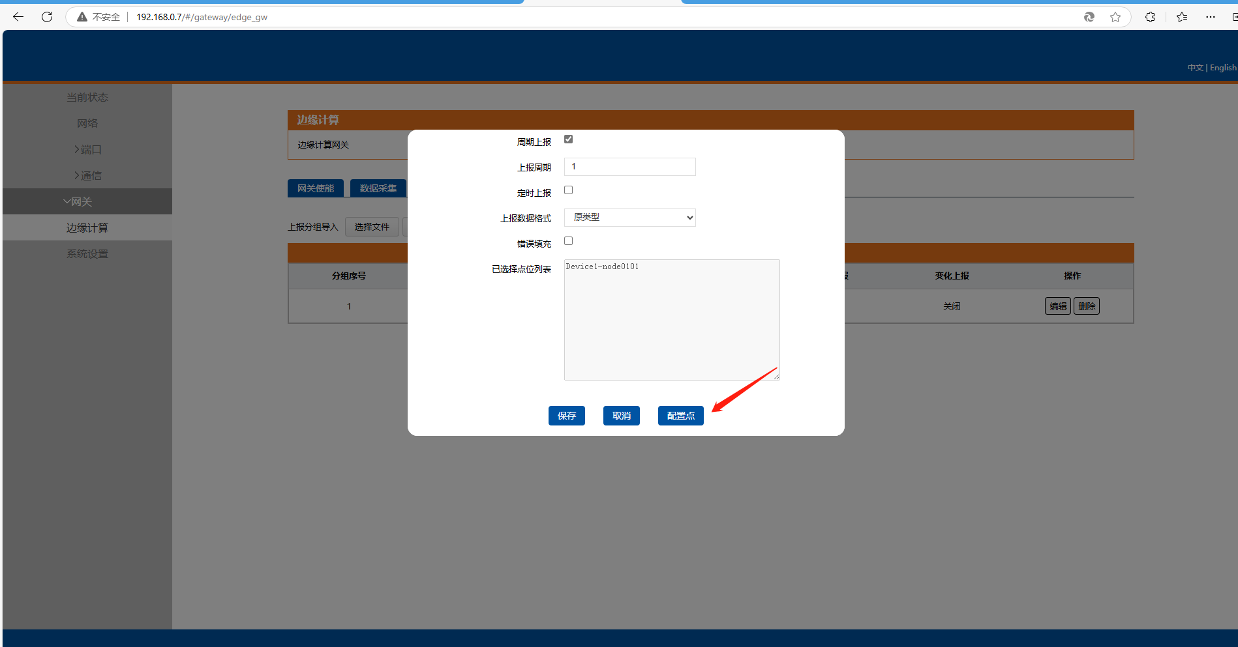Tick the 错误填充 checkbox
This screenshot has height=647, width=1238.
[569, 241]
